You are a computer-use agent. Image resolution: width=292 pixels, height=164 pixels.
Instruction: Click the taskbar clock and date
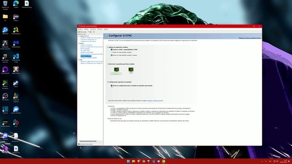tap(283, 161)
